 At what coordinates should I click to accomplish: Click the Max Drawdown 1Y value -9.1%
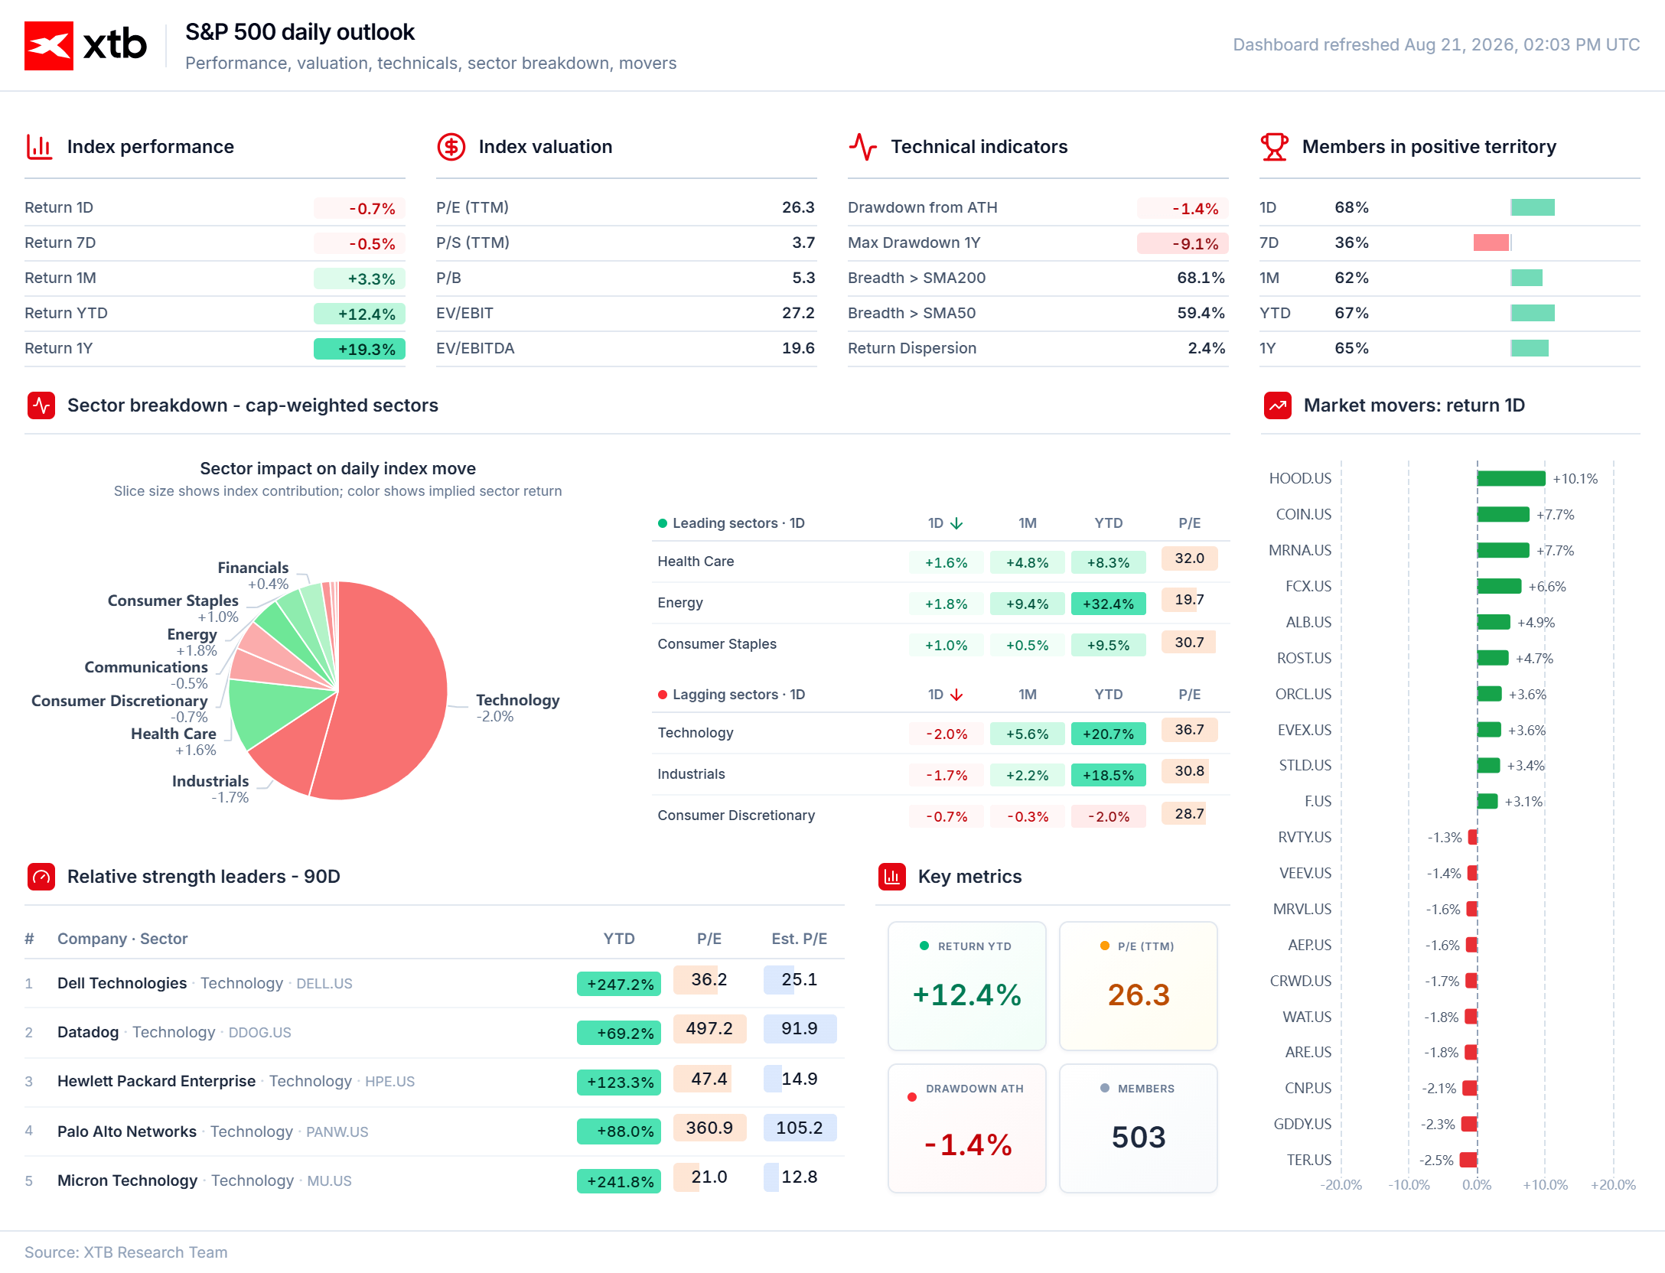[x=1183, y=243]
